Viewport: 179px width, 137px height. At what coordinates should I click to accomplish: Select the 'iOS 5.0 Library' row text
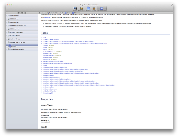[14, 19]
